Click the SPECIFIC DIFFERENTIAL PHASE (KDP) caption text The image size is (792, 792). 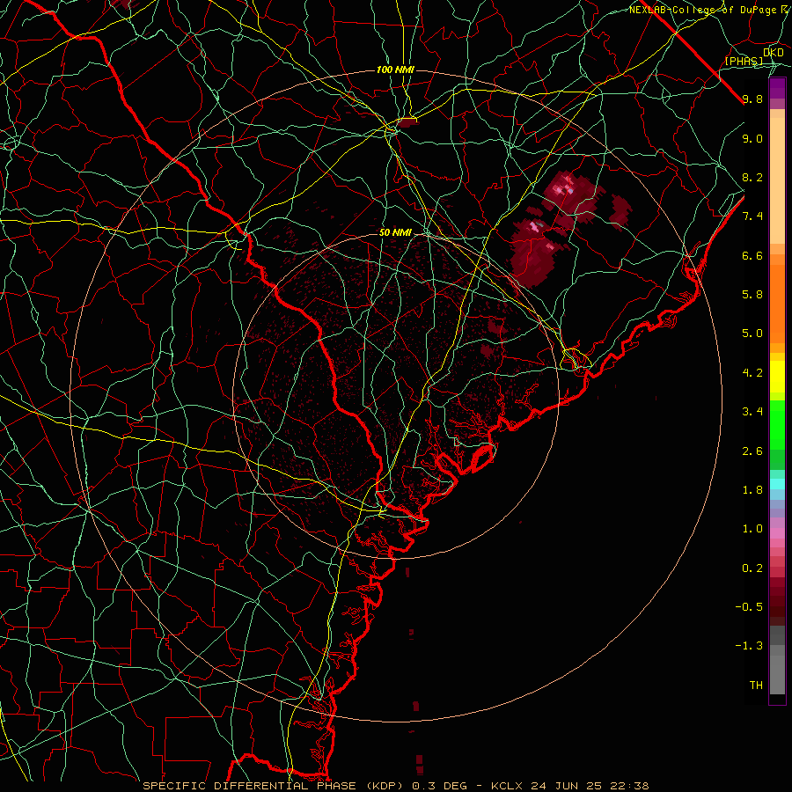272,786
